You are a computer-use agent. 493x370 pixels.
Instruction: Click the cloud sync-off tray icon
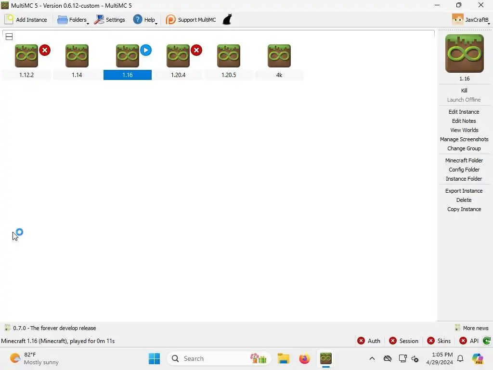pos(388,358)
